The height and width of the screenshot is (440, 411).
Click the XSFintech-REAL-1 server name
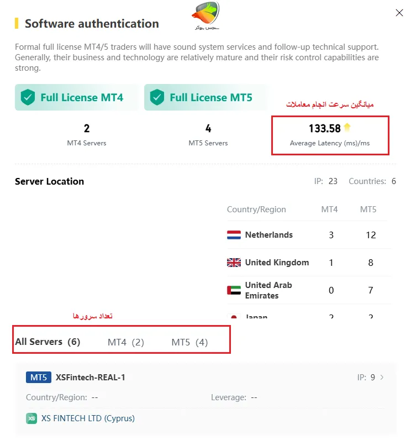[91, 378]
